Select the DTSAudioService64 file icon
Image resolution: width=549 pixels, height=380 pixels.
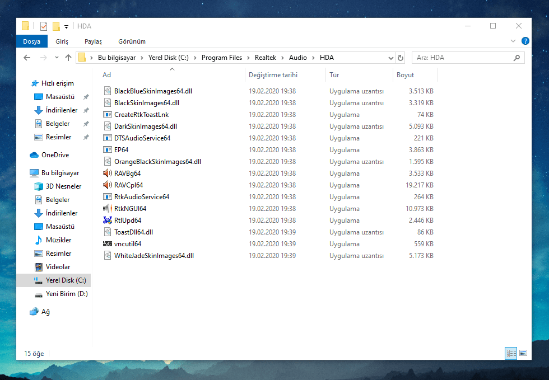point(108,138)
